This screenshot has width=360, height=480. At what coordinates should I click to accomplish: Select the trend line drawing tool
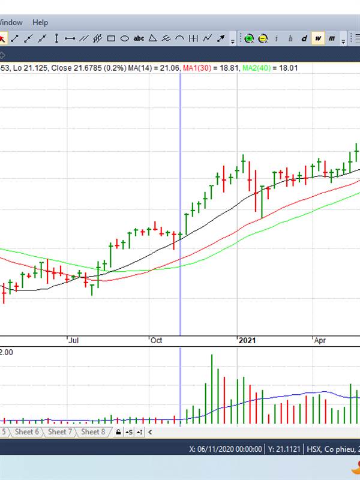[14, 38]
